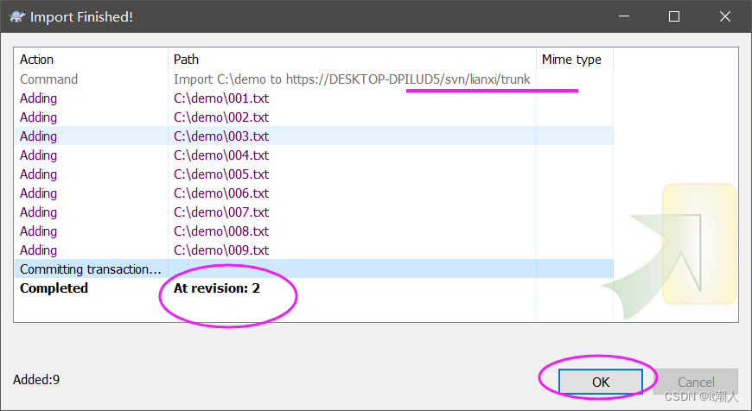Click the OK button
Image resolution: width=752 pixels, height=411 pixels.
(x=601, y=382)
